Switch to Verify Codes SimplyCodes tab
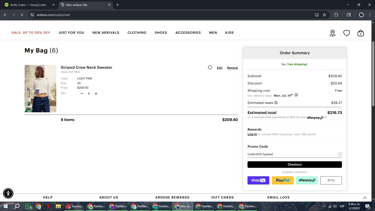Screen dimensions: 375x211 28,5
